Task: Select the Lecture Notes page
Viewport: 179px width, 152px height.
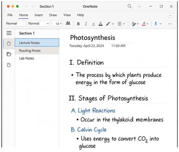Action: [37, 43]
